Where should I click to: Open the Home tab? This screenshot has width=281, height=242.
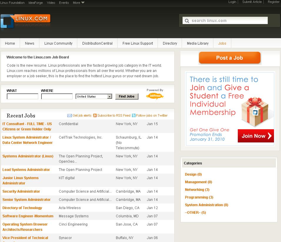(x=10, y=43)
